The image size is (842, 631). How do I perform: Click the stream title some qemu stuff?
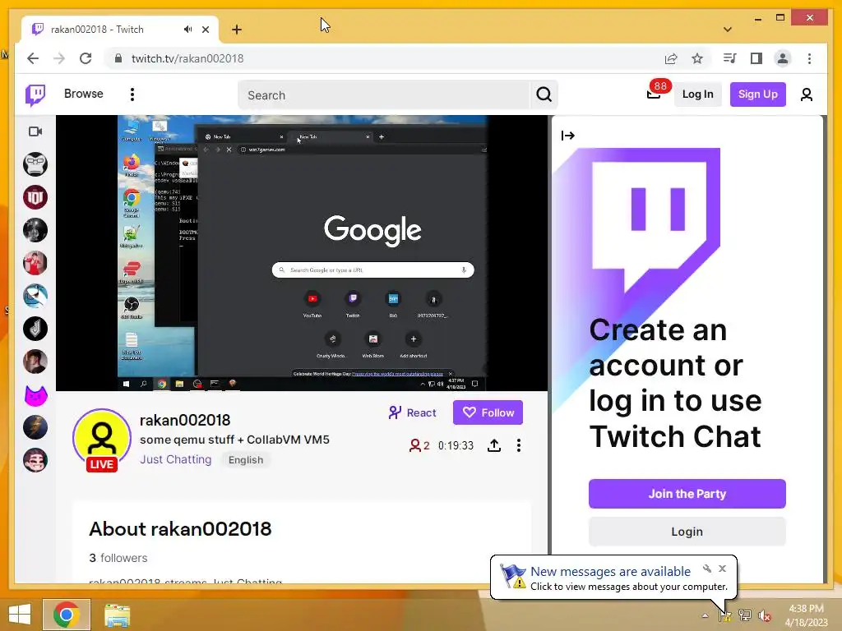(234, 440)
